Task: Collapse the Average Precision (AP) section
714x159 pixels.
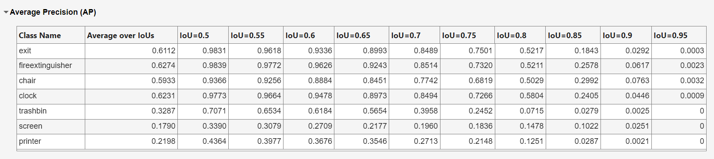Action: pos(6,13)
